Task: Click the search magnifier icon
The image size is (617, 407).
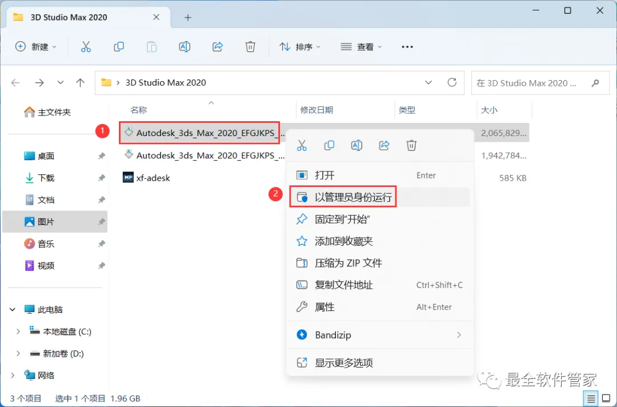Action: click(x=595, y=83)
